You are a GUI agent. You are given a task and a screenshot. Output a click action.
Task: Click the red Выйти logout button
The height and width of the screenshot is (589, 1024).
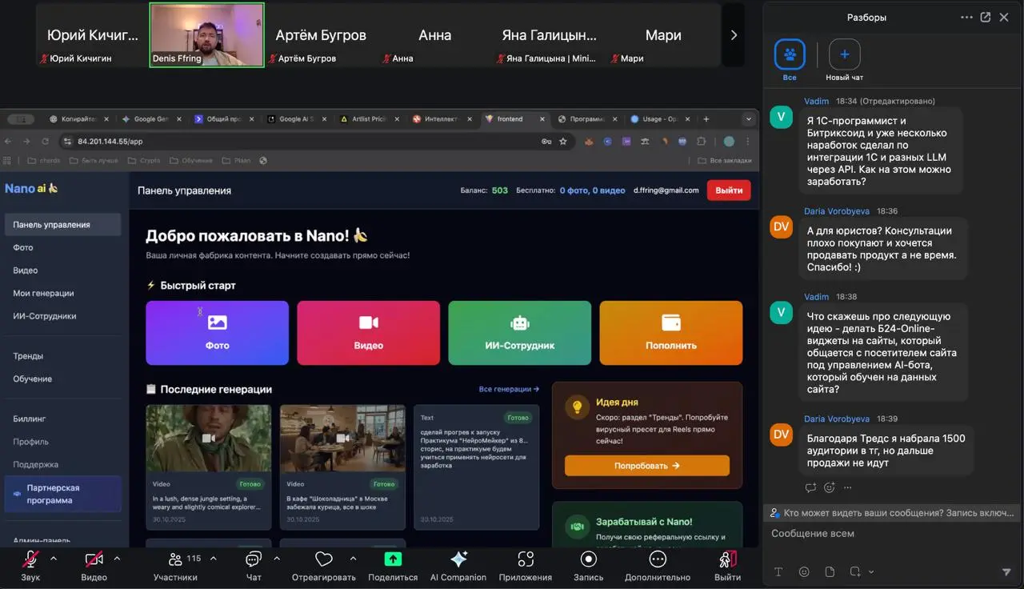click(729, 190)
